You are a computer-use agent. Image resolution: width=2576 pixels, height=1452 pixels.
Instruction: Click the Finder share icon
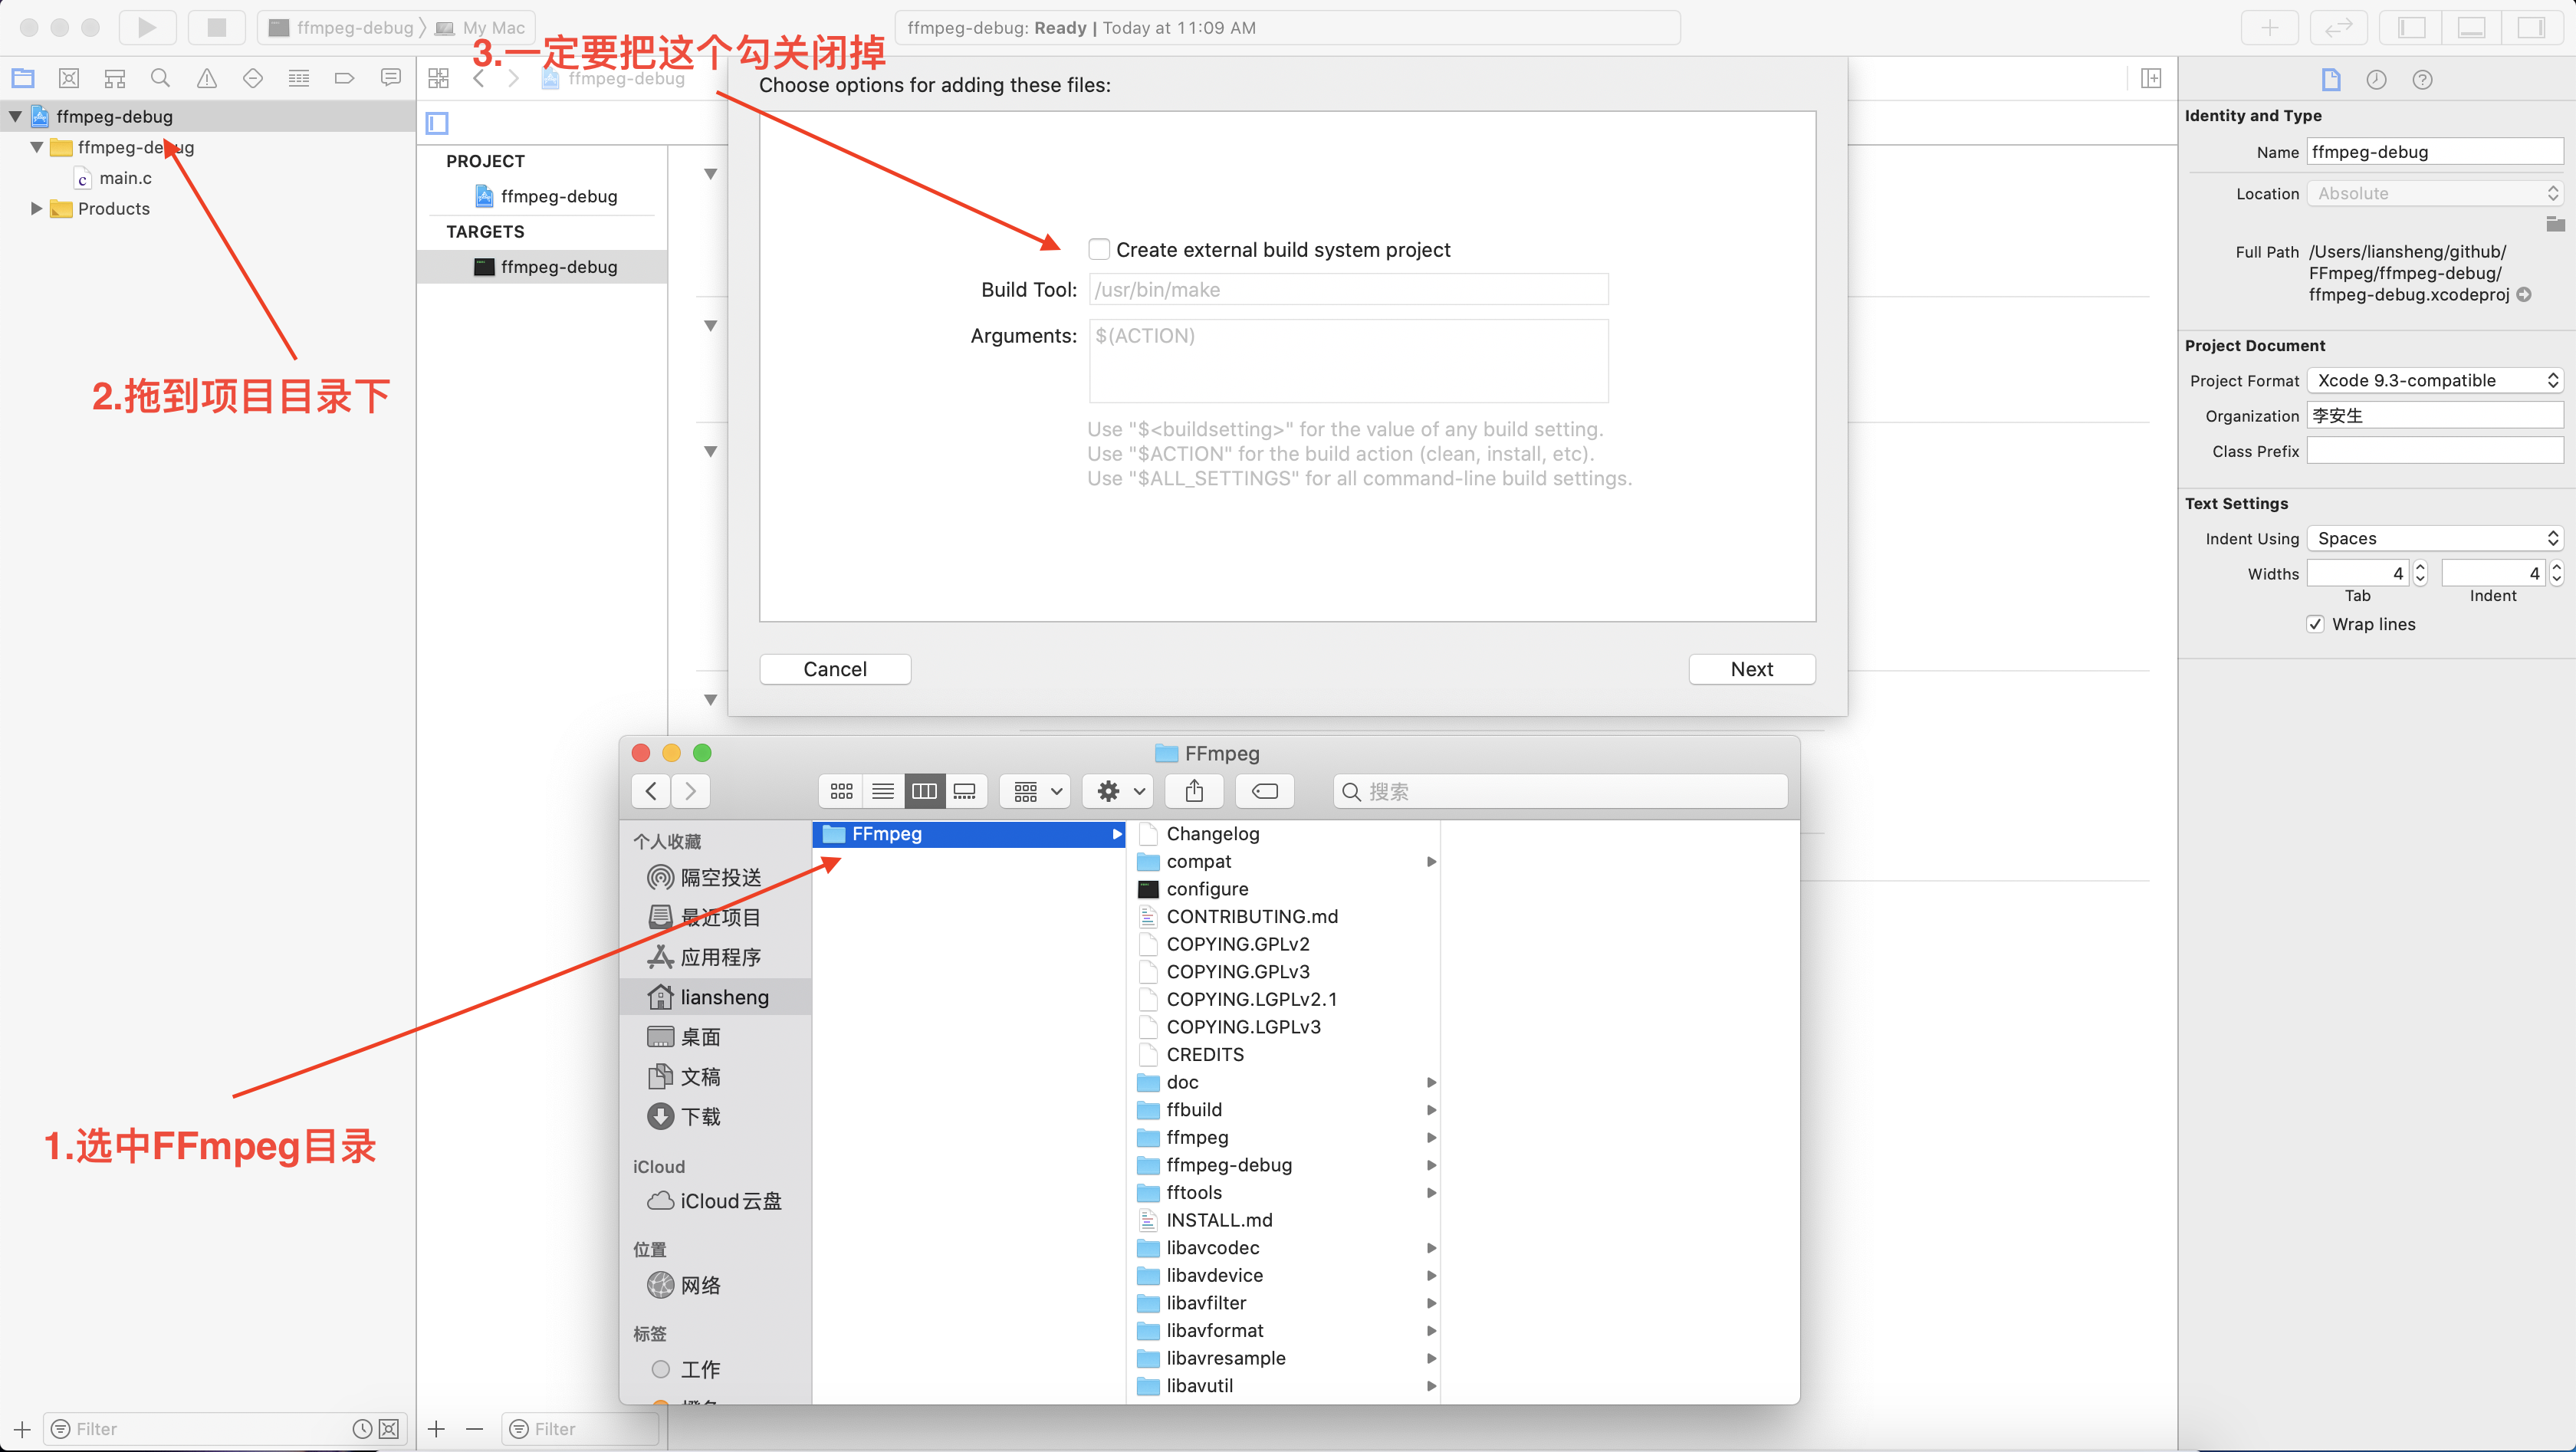click(x=1194, y=791)
